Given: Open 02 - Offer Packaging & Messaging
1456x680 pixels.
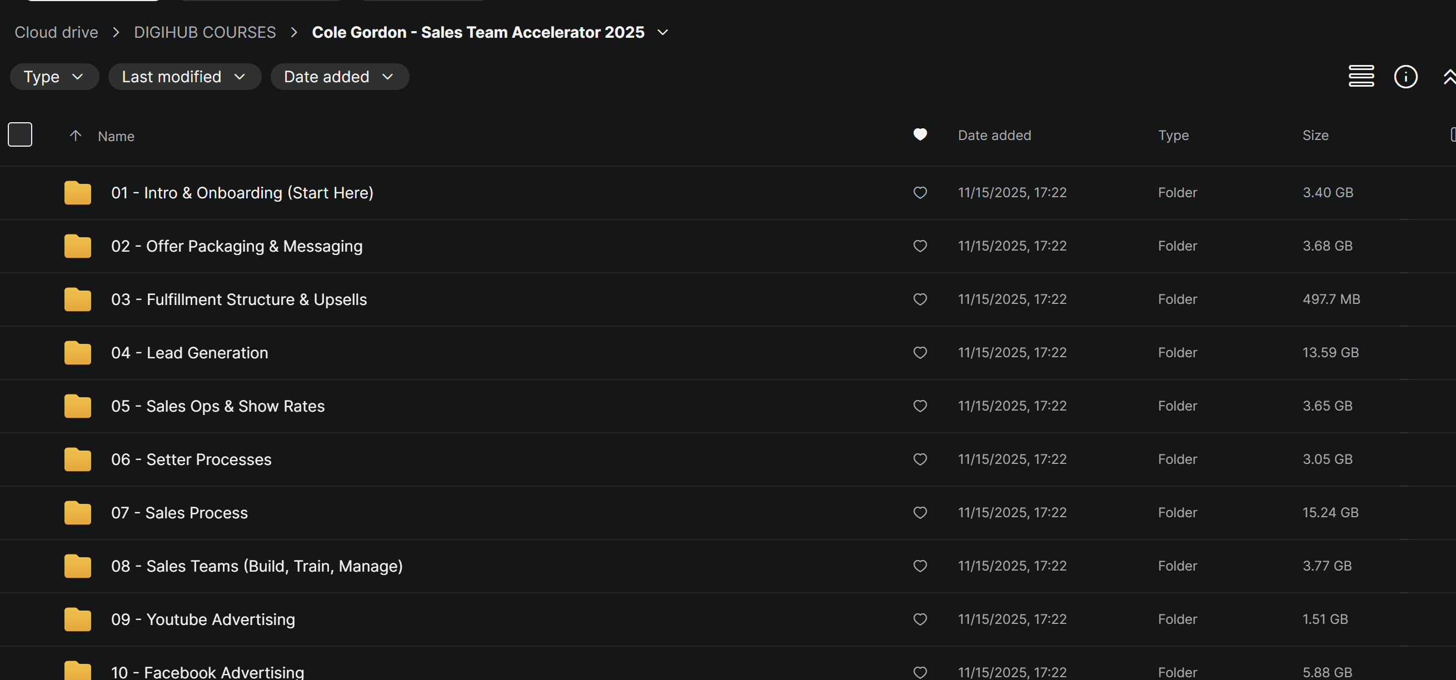Looking at the screenshot, I should point(237,246).
